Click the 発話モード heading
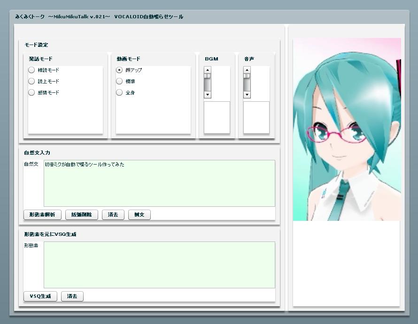Screen dimensions: 418x324 [41, 59]
